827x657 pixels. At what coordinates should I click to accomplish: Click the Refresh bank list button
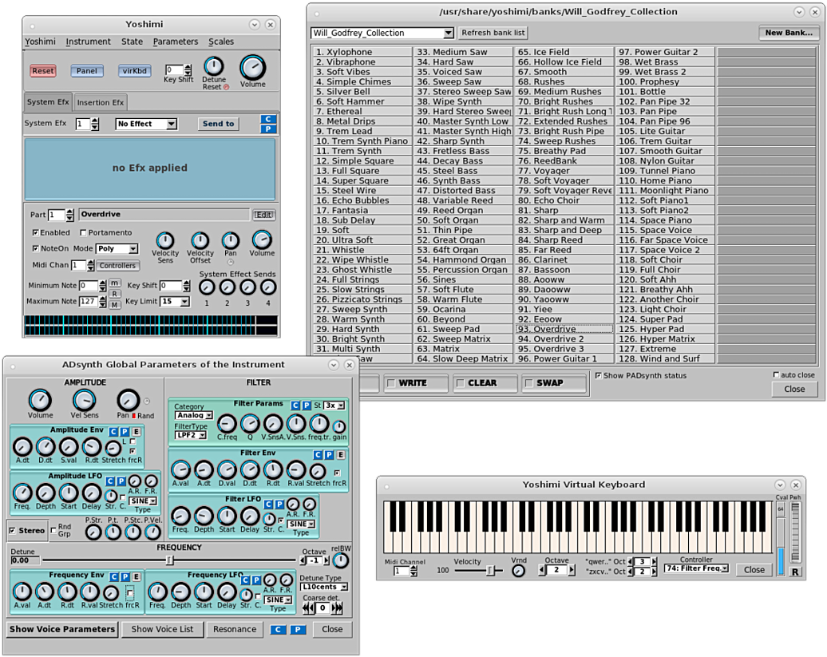493,33
